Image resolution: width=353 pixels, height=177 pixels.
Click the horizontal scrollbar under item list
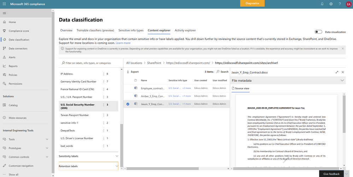point(162,169)
